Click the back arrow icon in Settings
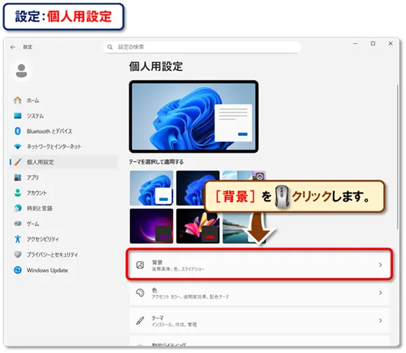The width and height of the screenshot is (406, 353). [13, 47]
